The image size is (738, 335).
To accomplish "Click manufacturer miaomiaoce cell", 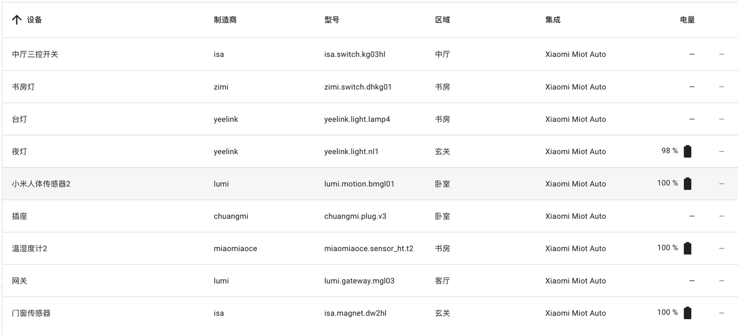I will 235,248.
